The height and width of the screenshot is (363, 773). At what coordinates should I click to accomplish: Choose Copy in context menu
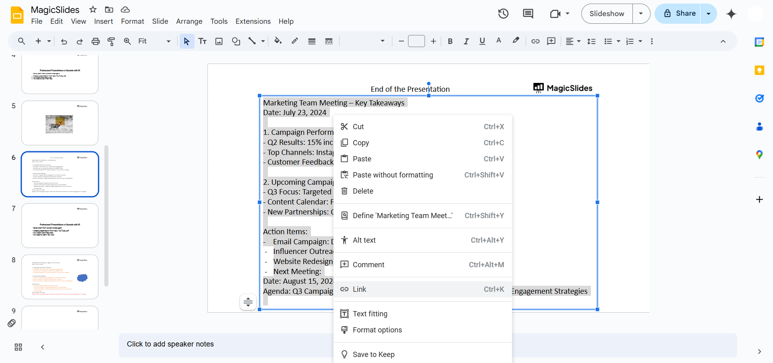pyautogui.click(x=423, y=143)
